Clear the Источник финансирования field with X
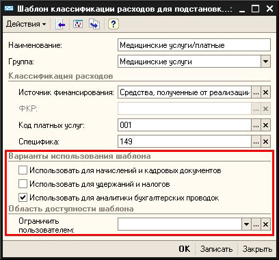279x260 pixels. (x=265, y=92)
